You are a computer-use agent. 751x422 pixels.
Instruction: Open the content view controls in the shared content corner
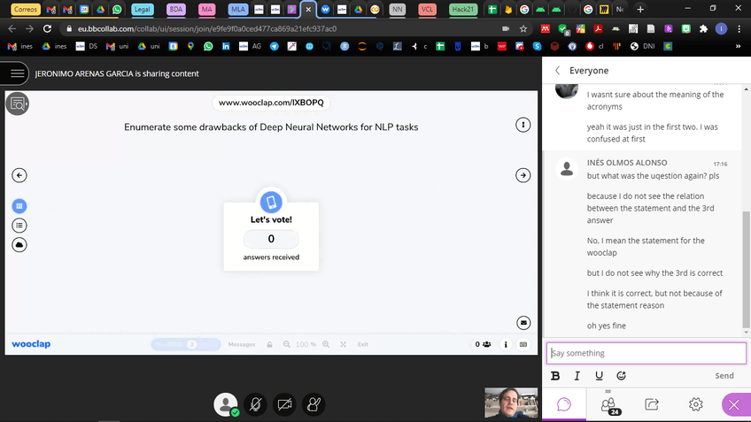(x=17, y=104)
